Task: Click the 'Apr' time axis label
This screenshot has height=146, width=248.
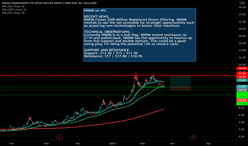Action: pyautogui.click(x=209, y=143)
